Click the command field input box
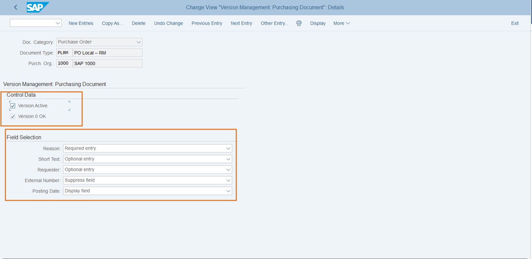The image size is (532, 259). pyautogui.click(x=32, y=23)
